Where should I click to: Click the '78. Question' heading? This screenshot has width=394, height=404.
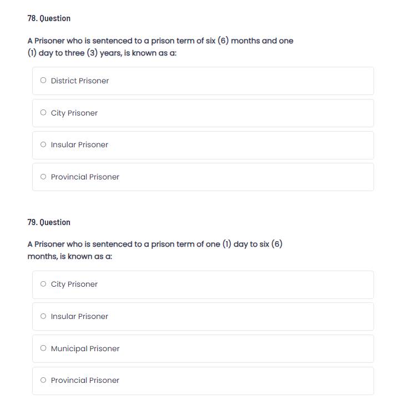[x=49, y=18]
